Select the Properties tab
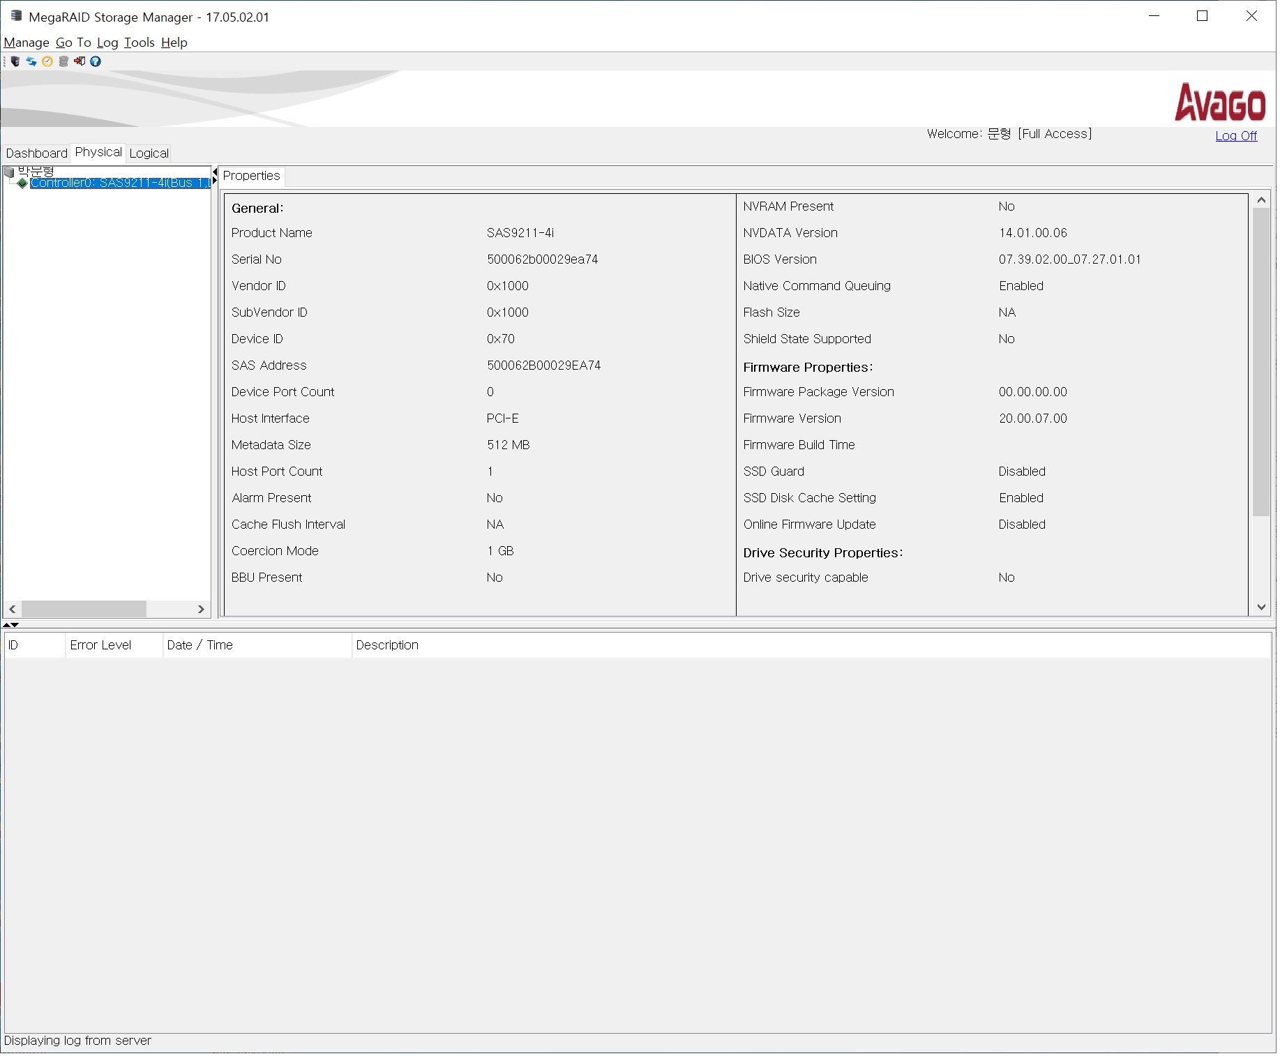The height and width of the screenshot is (1056, 1280). [252, 176]
